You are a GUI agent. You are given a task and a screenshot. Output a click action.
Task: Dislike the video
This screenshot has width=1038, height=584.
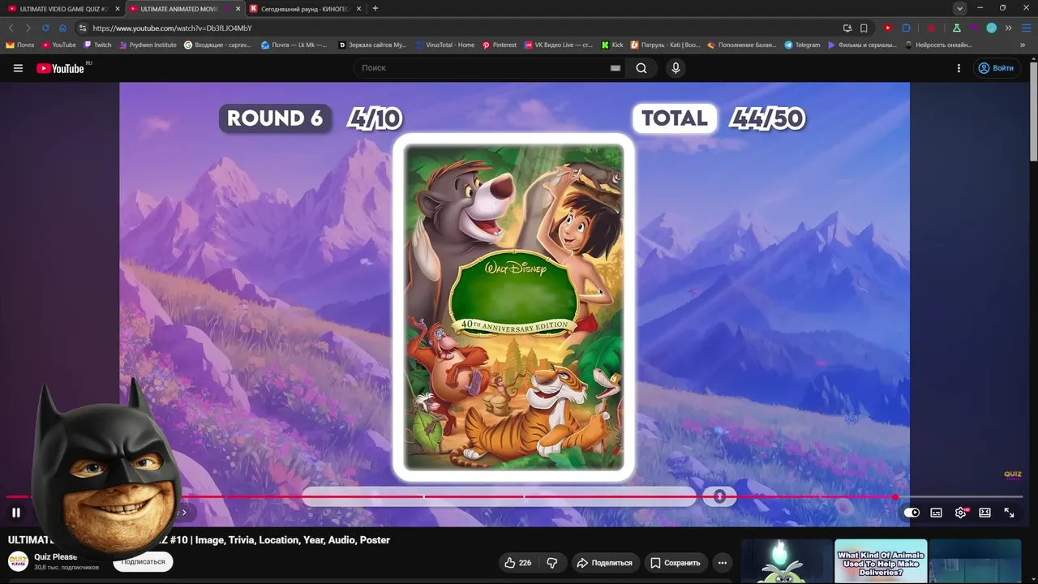point(552,563)
